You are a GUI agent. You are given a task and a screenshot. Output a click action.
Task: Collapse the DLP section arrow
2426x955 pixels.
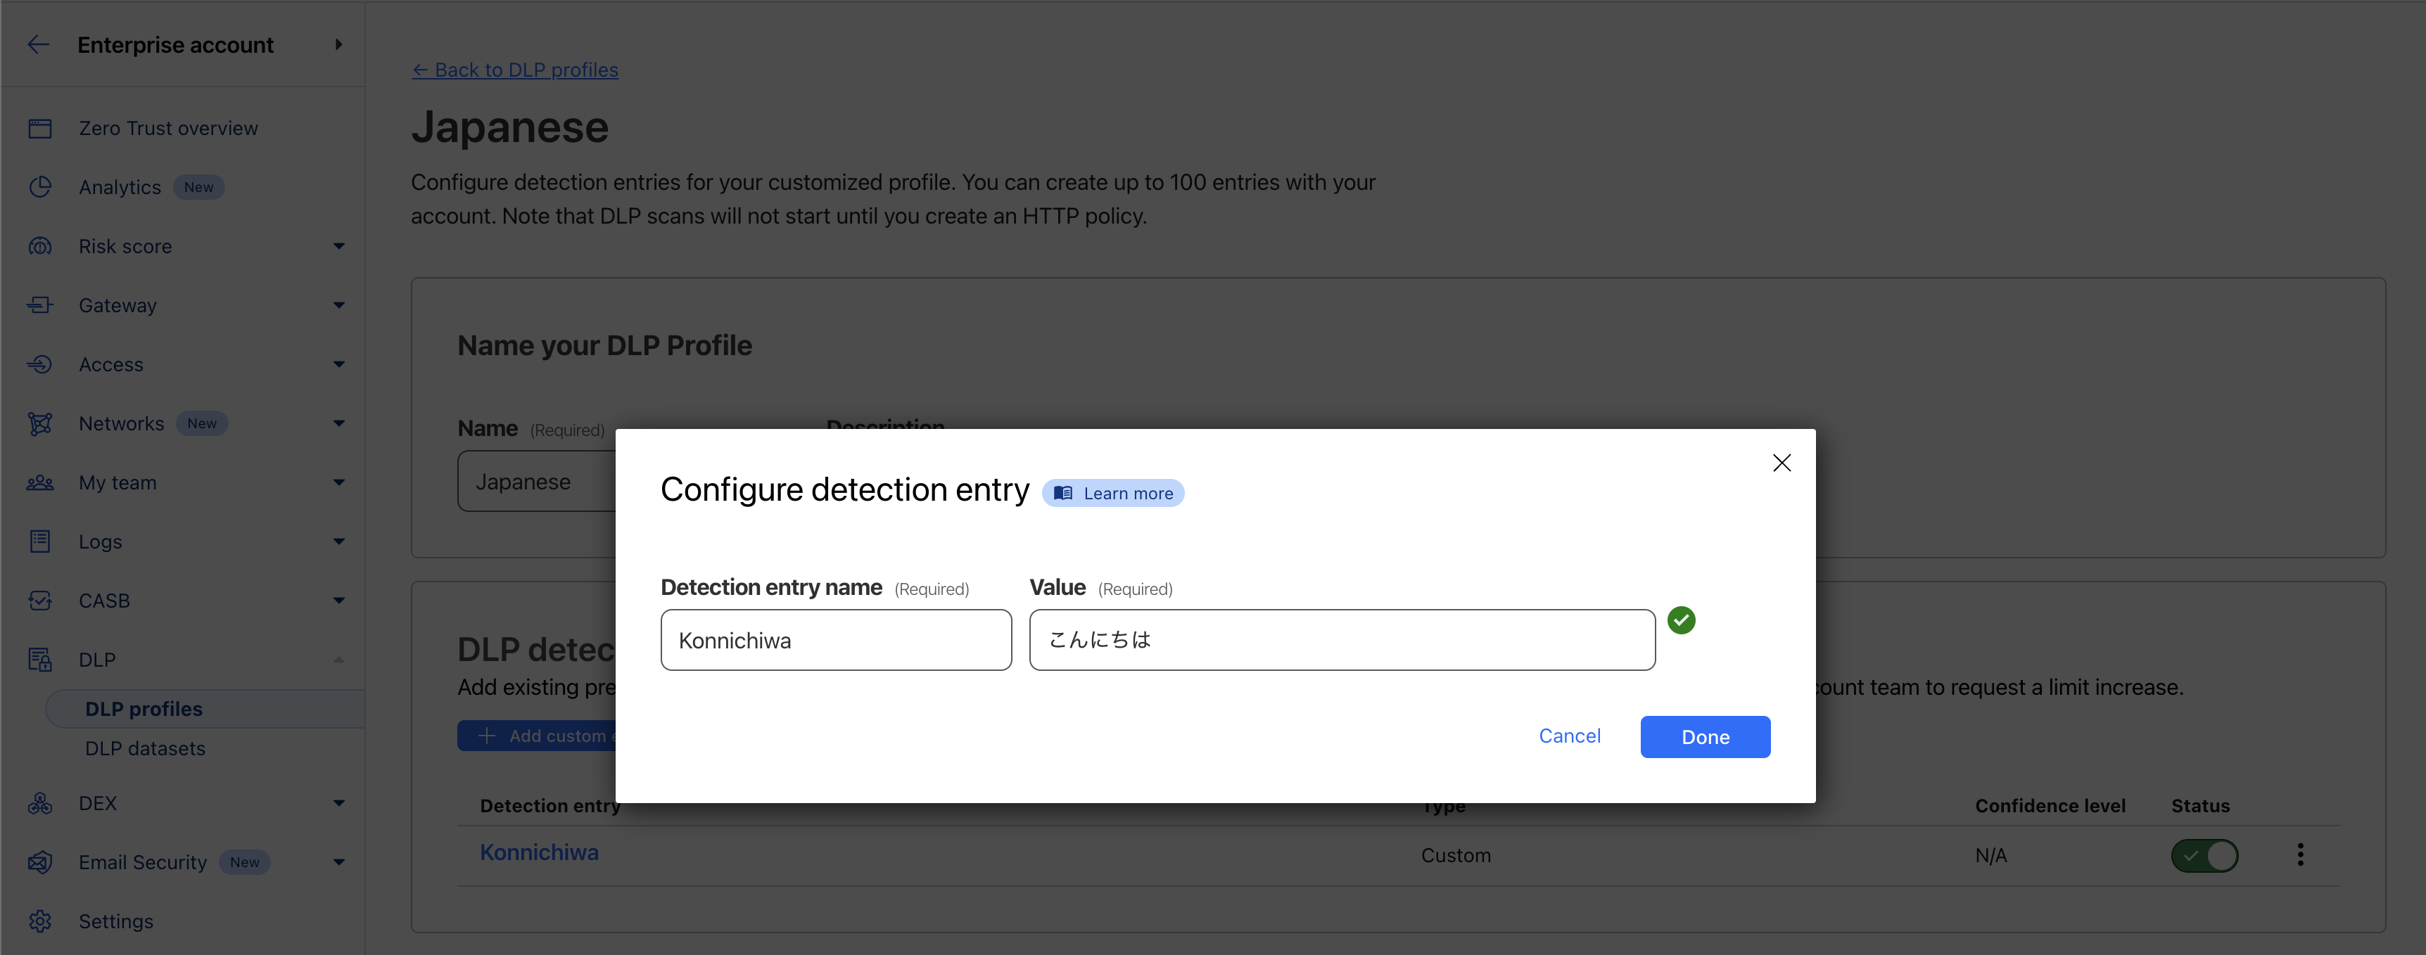point(339,660)
